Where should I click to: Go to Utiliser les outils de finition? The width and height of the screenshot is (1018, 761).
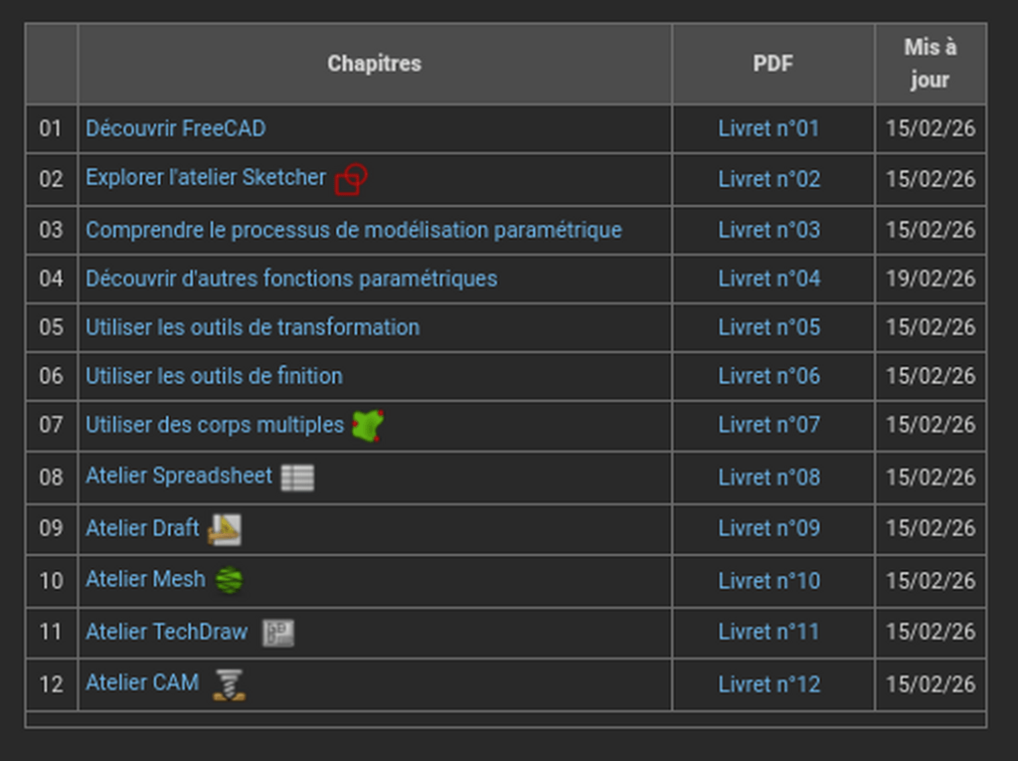(x=214, y=376)
